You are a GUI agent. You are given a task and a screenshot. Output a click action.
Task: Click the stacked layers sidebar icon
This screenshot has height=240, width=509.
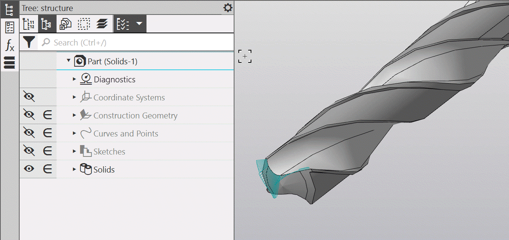pos(9,63)
